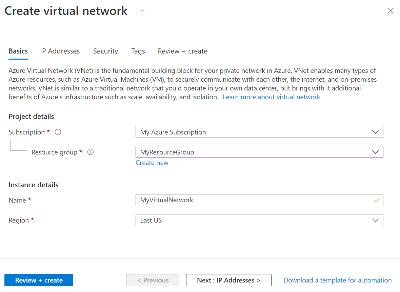Click Learn more about virtual network
Image resolution: width=400 pixels, height=292 pixels.
(x=271, y=97)
